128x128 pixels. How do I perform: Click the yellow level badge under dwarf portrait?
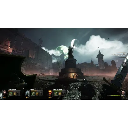[4, 98]
